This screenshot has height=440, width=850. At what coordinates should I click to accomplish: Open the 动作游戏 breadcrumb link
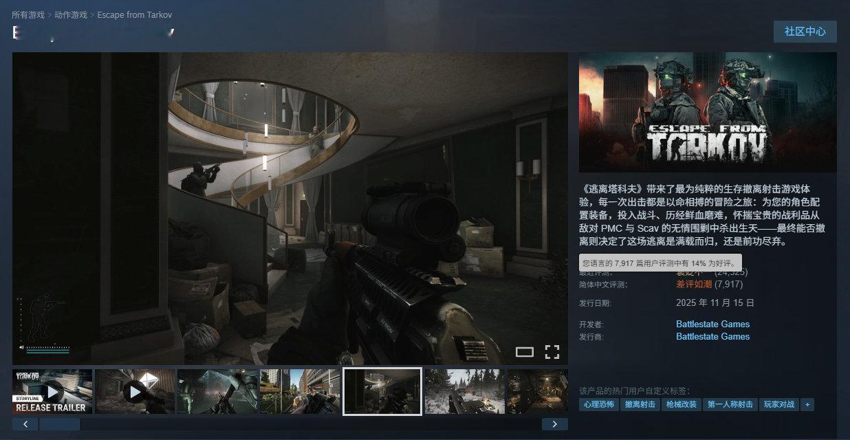[71, 14]
